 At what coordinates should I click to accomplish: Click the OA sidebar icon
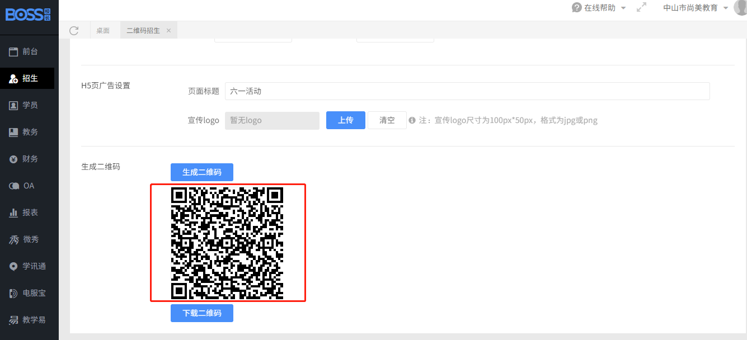coord(13,186)
